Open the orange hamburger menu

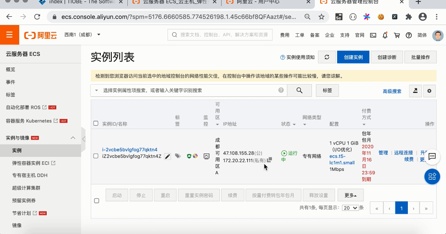[9, 35]
